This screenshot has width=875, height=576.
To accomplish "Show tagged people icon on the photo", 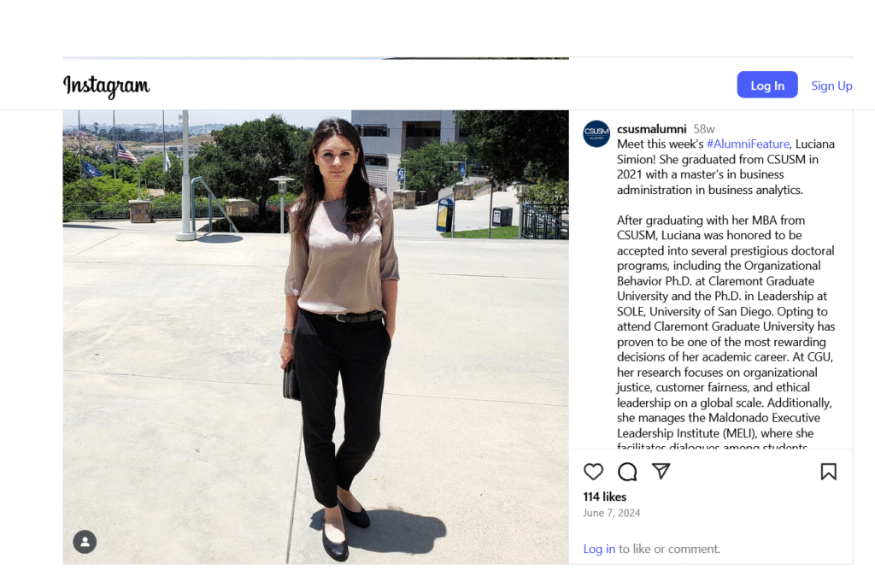I will click(x=85, y=542).
